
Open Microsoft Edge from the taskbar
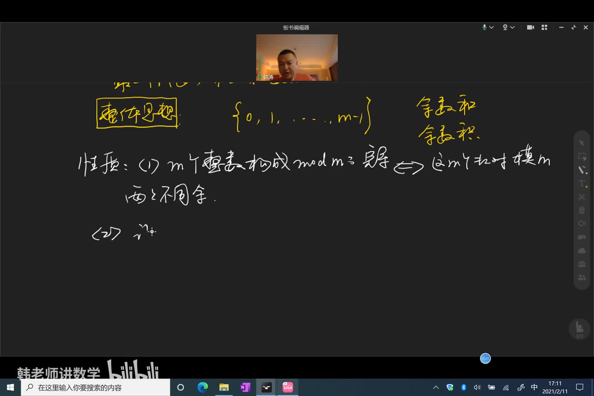click(202, 387)
